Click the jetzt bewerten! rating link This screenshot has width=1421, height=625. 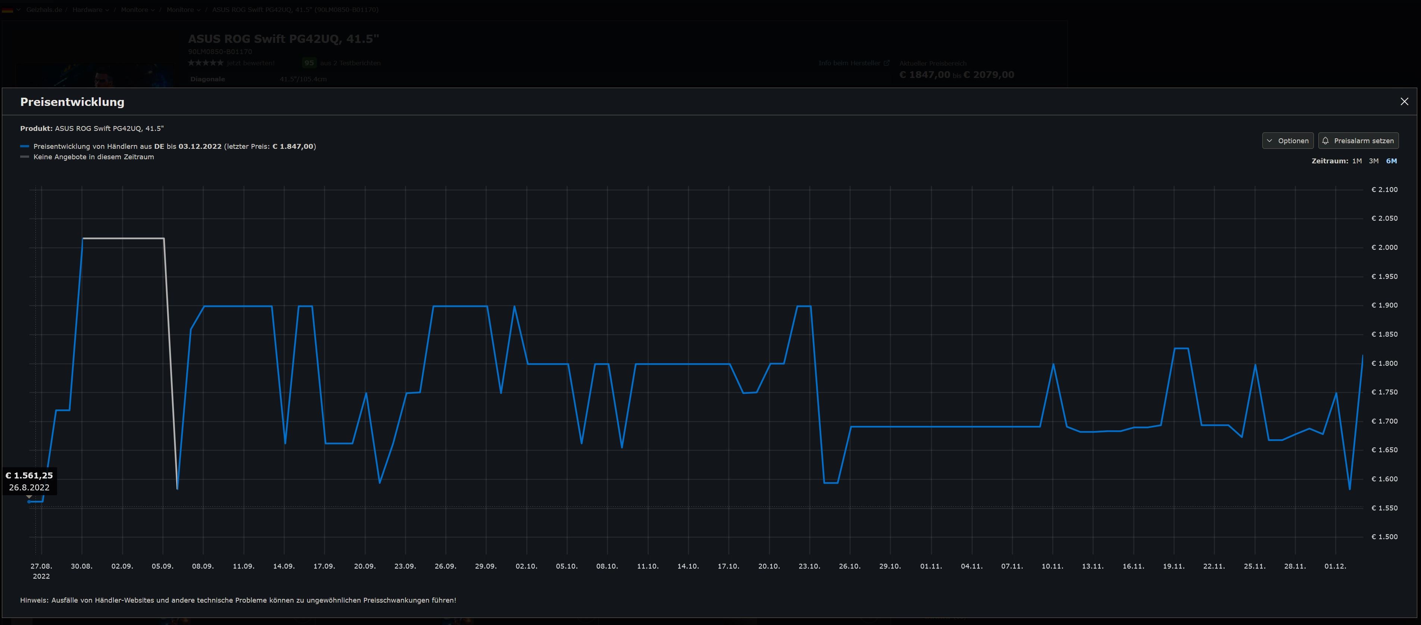[250, 63]
